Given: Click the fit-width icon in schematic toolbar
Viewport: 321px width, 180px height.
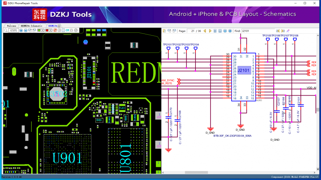Looking at the screenshot, I should click(215, 31).
